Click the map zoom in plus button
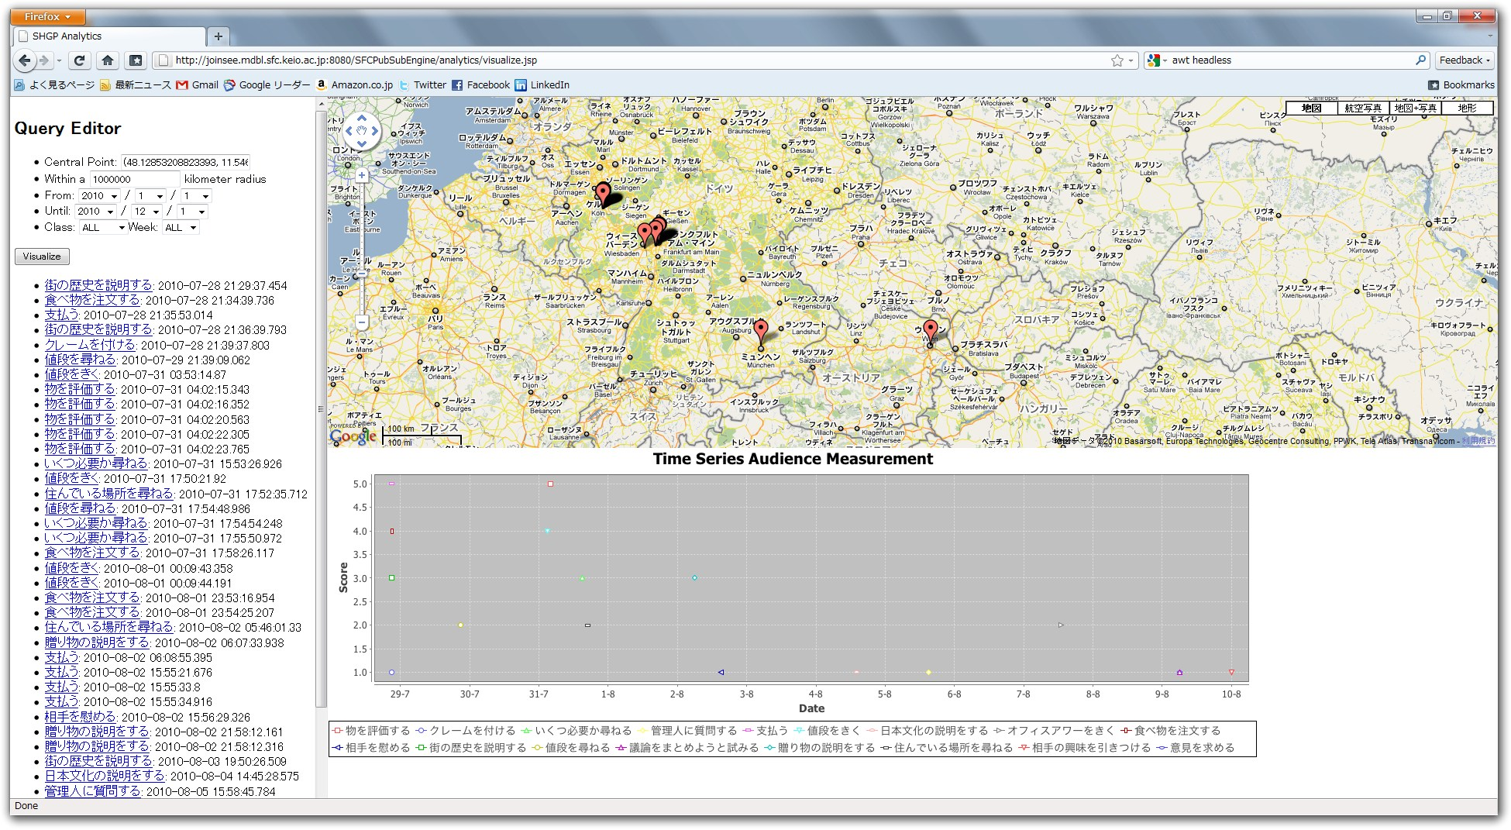The width and height of the screenshot is (1511, 830). [x=361, y=175]
